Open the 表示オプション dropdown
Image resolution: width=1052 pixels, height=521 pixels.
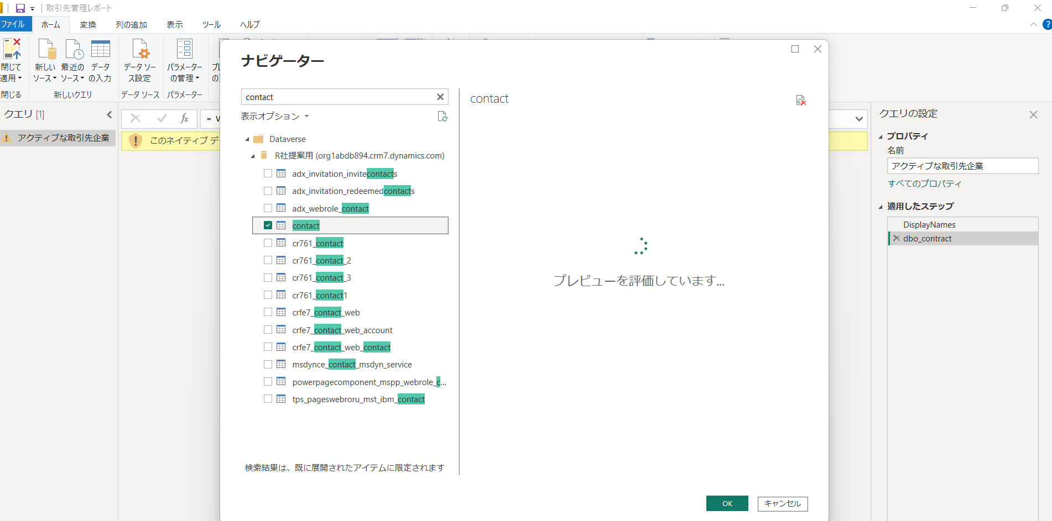click(x=274, y=117)
